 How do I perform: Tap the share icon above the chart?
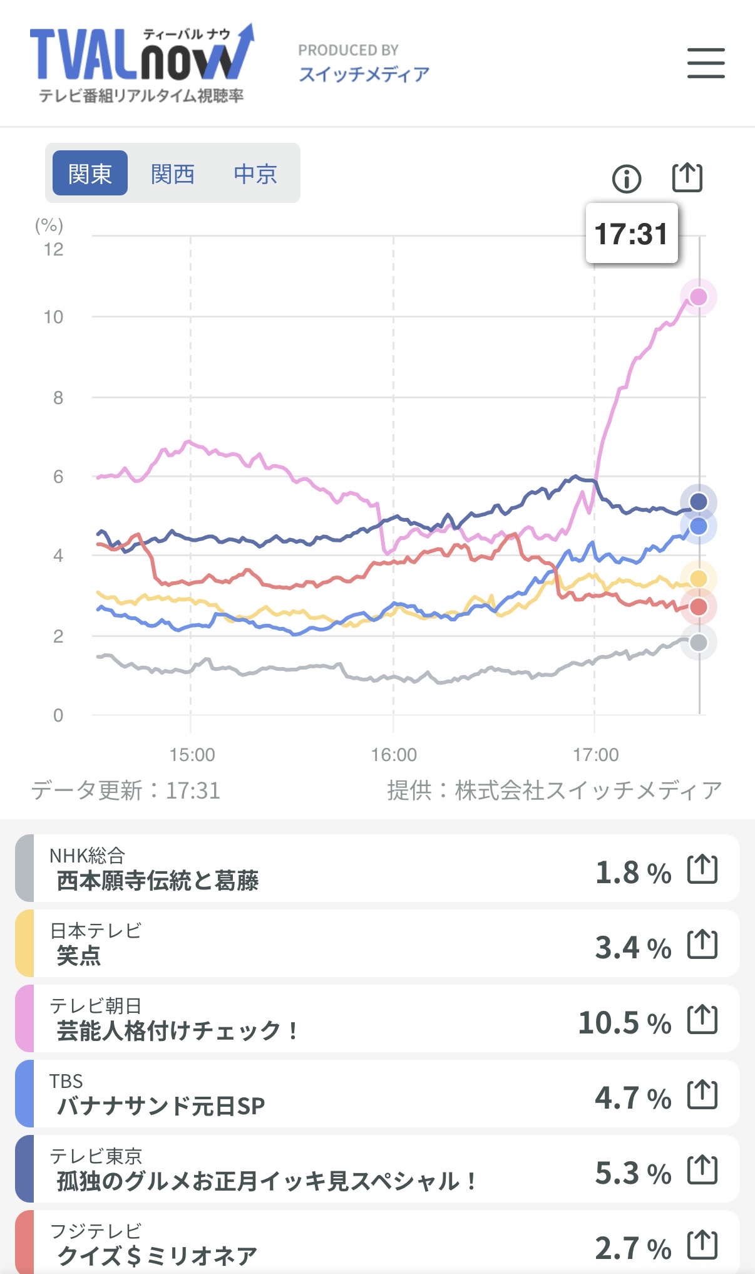(687, 178)
